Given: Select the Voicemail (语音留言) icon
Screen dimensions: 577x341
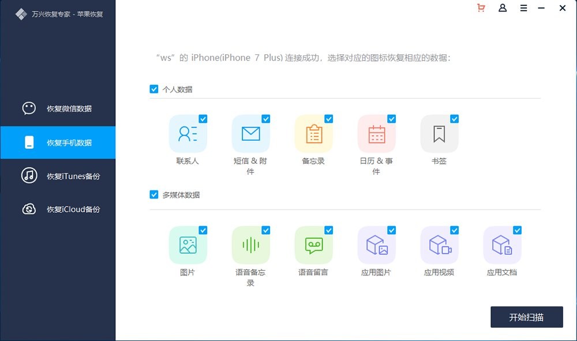Looking at the screenshot, I should (313, 245).
